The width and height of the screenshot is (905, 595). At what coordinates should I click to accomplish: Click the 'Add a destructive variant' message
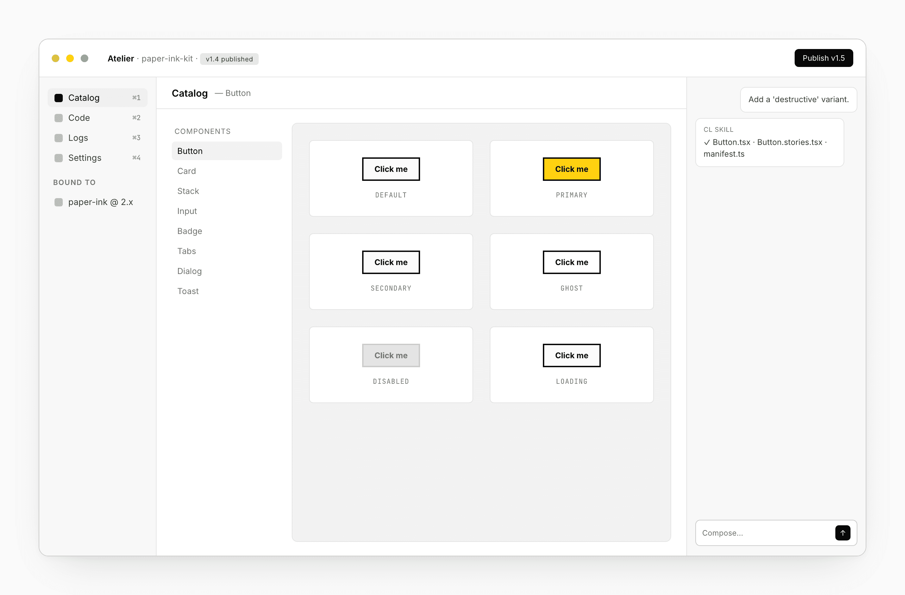pos(798,100)
